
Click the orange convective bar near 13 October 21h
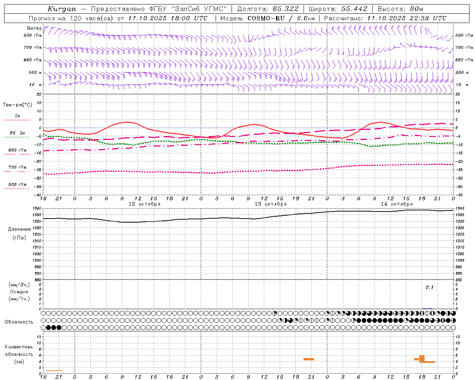tap(309, 359)
